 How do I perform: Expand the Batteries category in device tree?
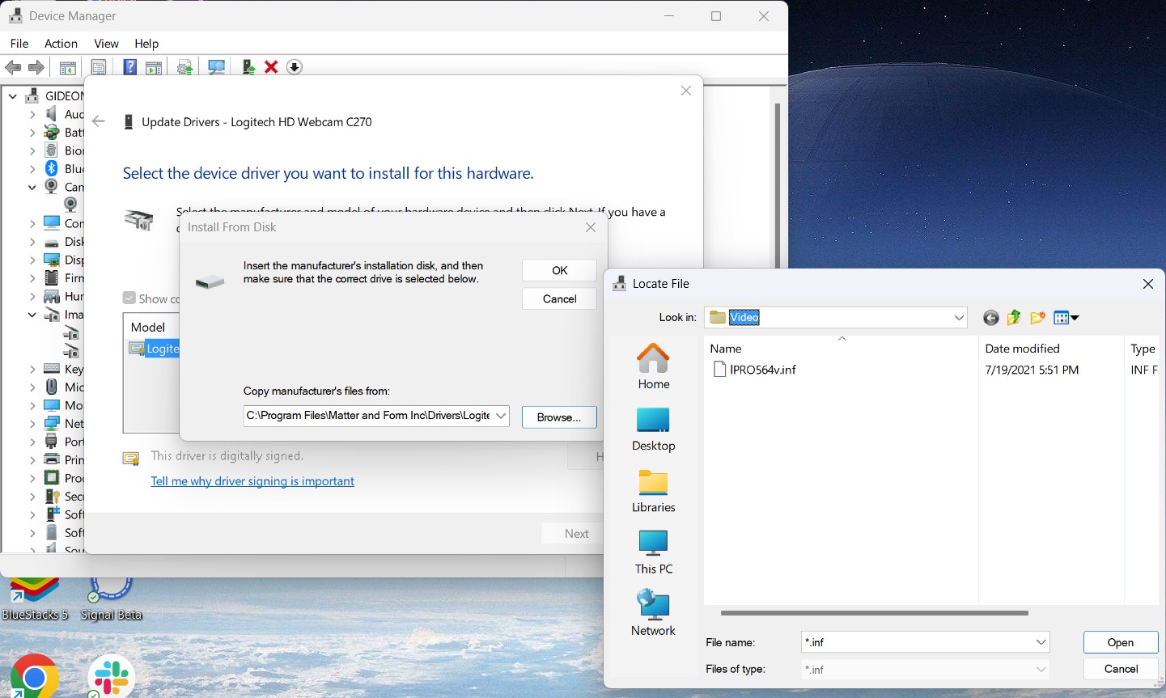(32, 133)
